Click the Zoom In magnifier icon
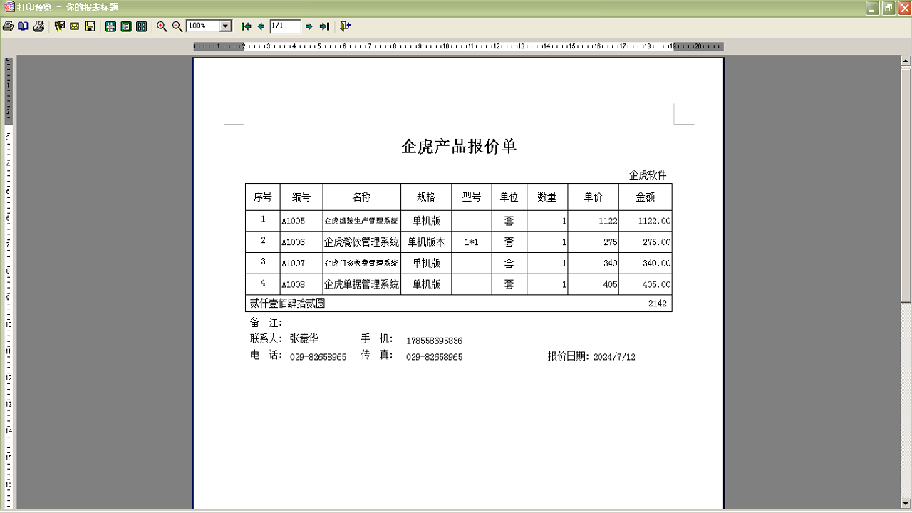912x513 pixels. point(162,26)
